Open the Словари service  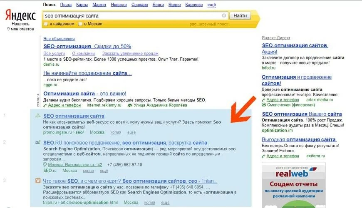(139, 5)
